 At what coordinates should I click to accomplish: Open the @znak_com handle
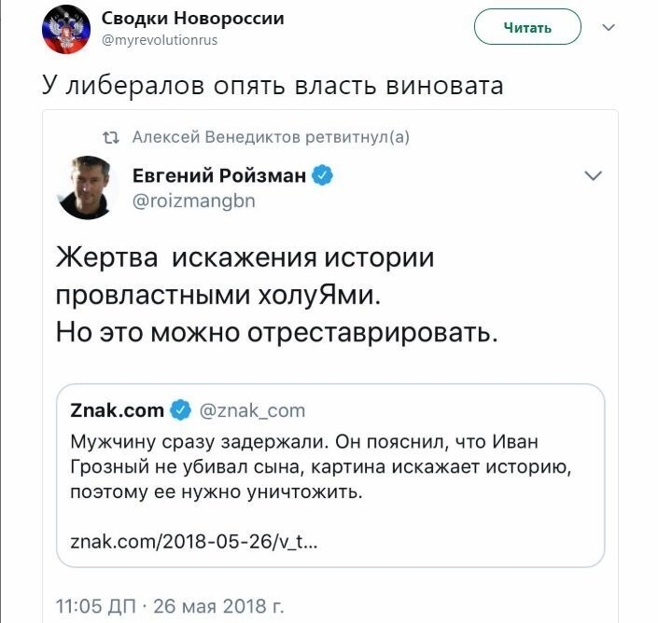pyautogui.click(x=252, y=411)
